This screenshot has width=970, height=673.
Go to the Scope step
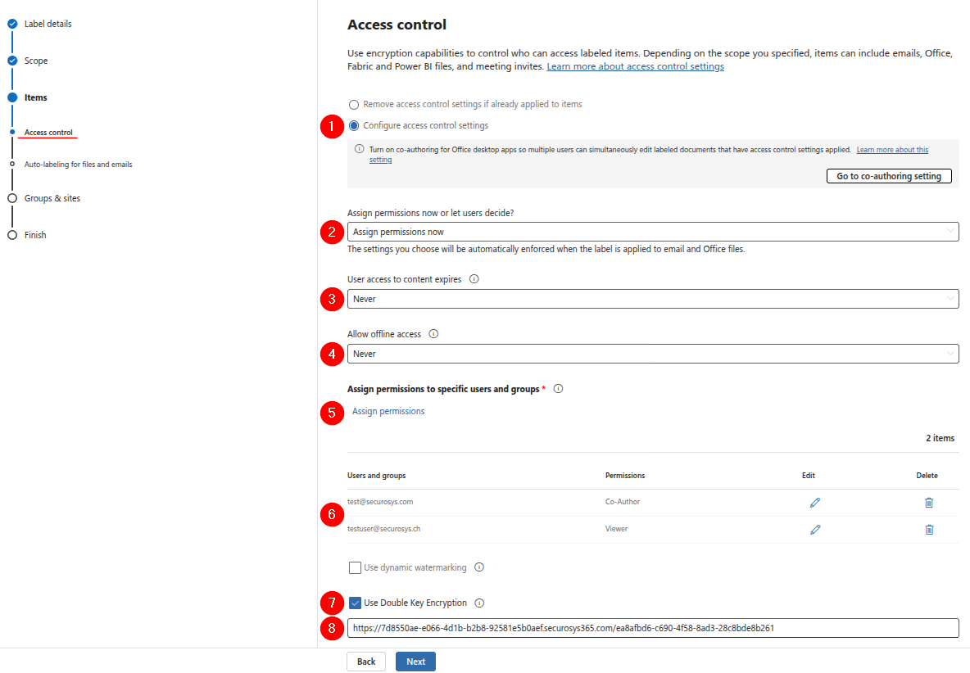(x=36, y=61)
